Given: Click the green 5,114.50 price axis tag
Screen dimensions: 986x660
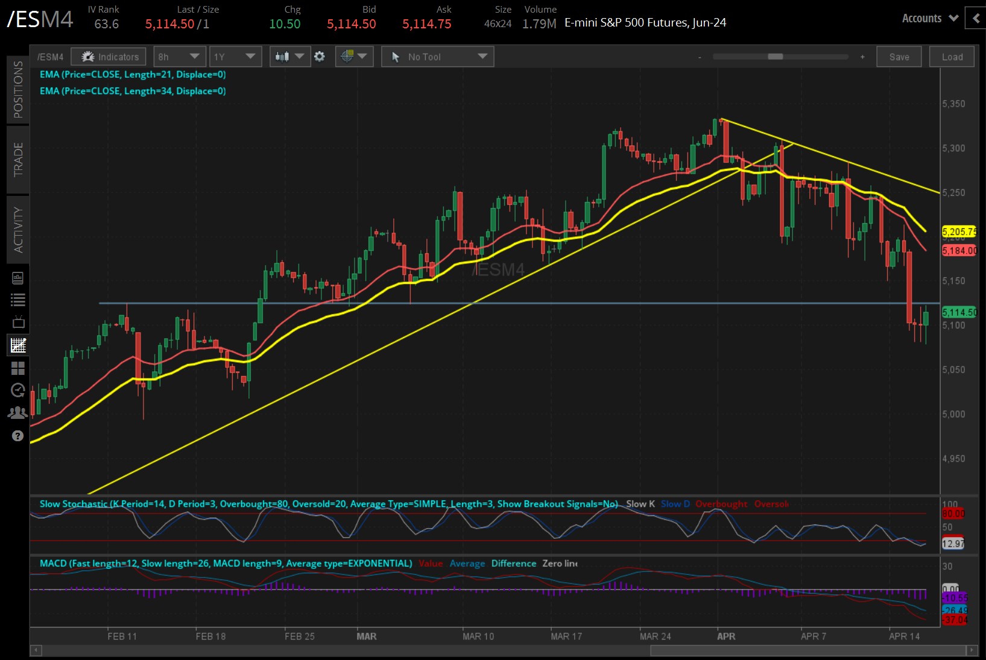Looking at the screenshot, I should [x=959, y=312].
